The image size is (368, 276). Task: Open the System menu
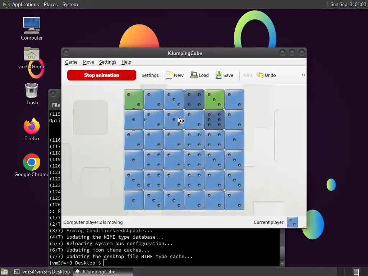tap(70, 4)
